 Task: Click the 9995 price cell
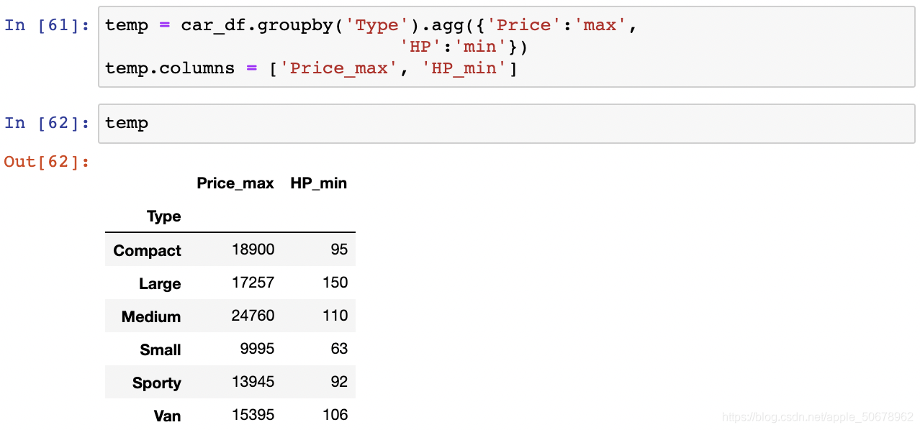click(x=257, y=349)
